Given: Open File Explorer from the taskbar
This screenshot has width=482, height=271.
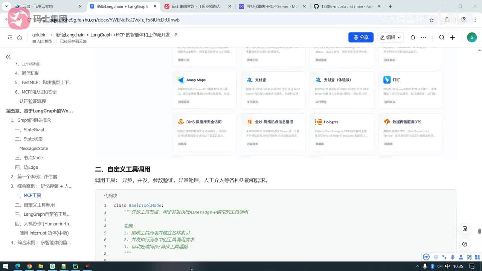Looking at the screenshot, I should pos(41,266).
